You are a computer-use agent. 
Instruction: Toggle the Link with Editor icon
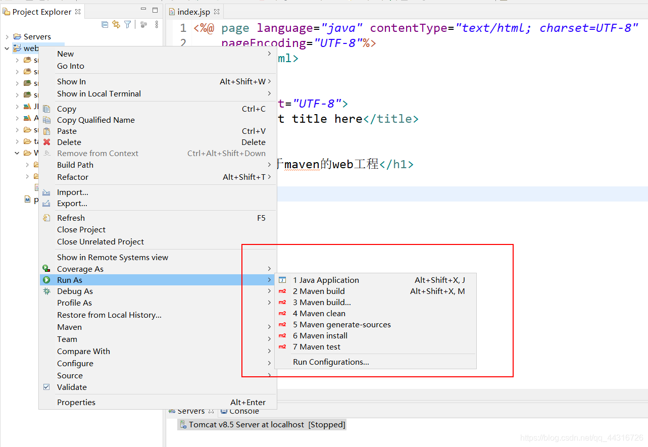(x=116, y=24)
